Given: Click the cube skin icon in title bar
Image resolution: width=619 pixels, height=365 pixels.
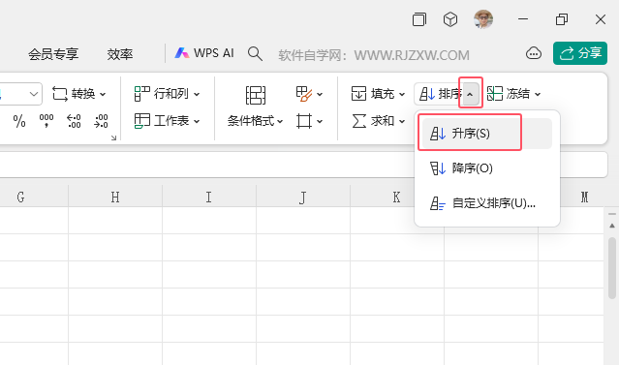Looking at the screenshot, I should [x=450, y=19].
